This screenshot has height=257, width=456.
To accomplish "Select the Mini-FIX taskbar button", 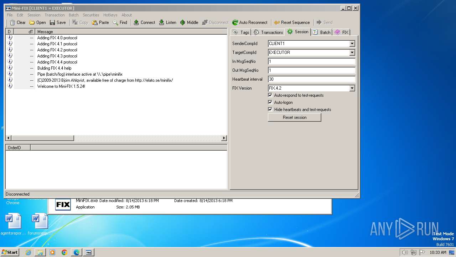I will [89, 252].
